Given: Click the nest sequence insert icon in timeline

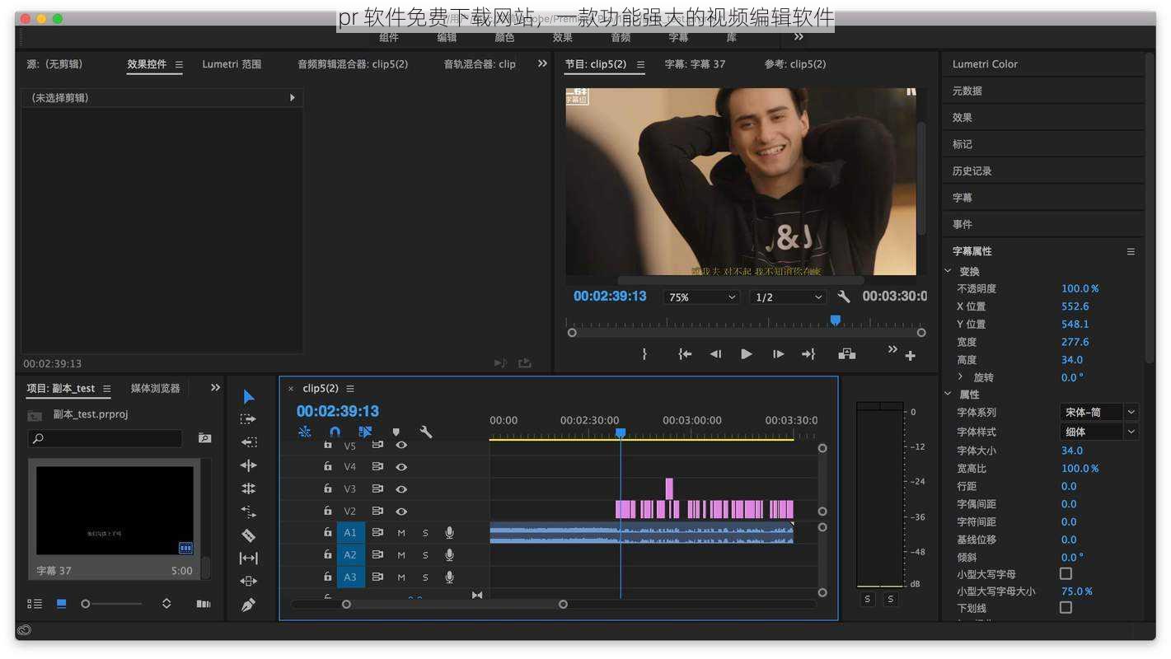Looking at the screenshot, I should [305, 432].
